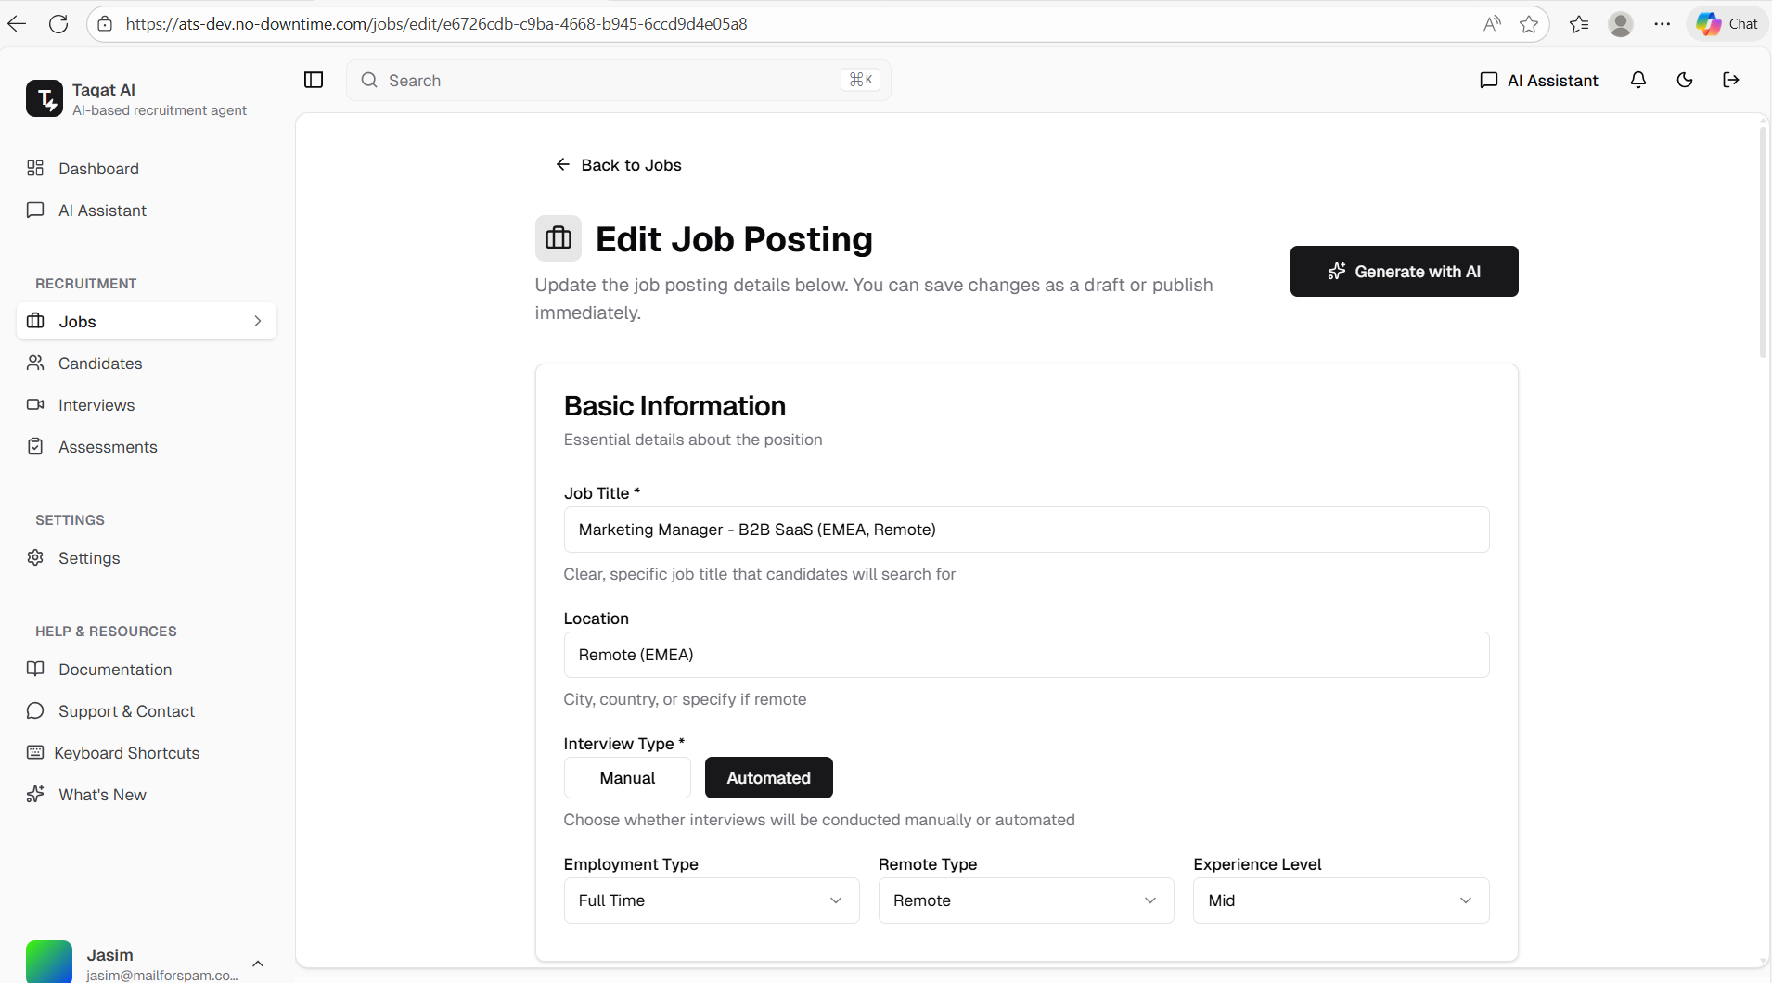Select Manual interview type

pyautogui.click(x=627, y=778)
